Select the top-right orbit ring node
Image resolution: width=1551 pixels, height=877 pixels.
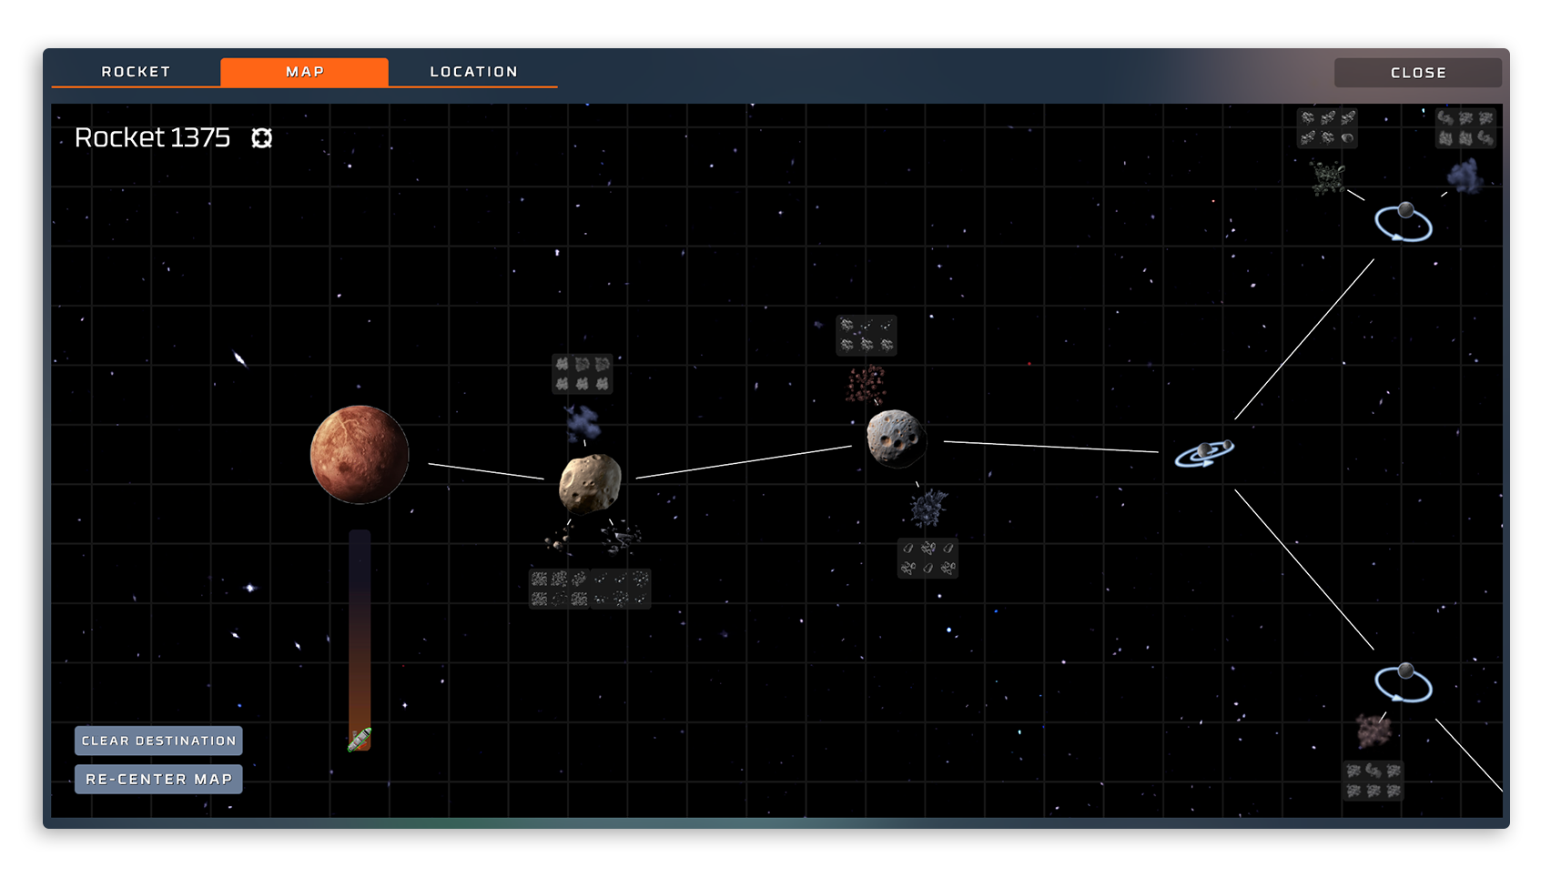coord(1403,223)
